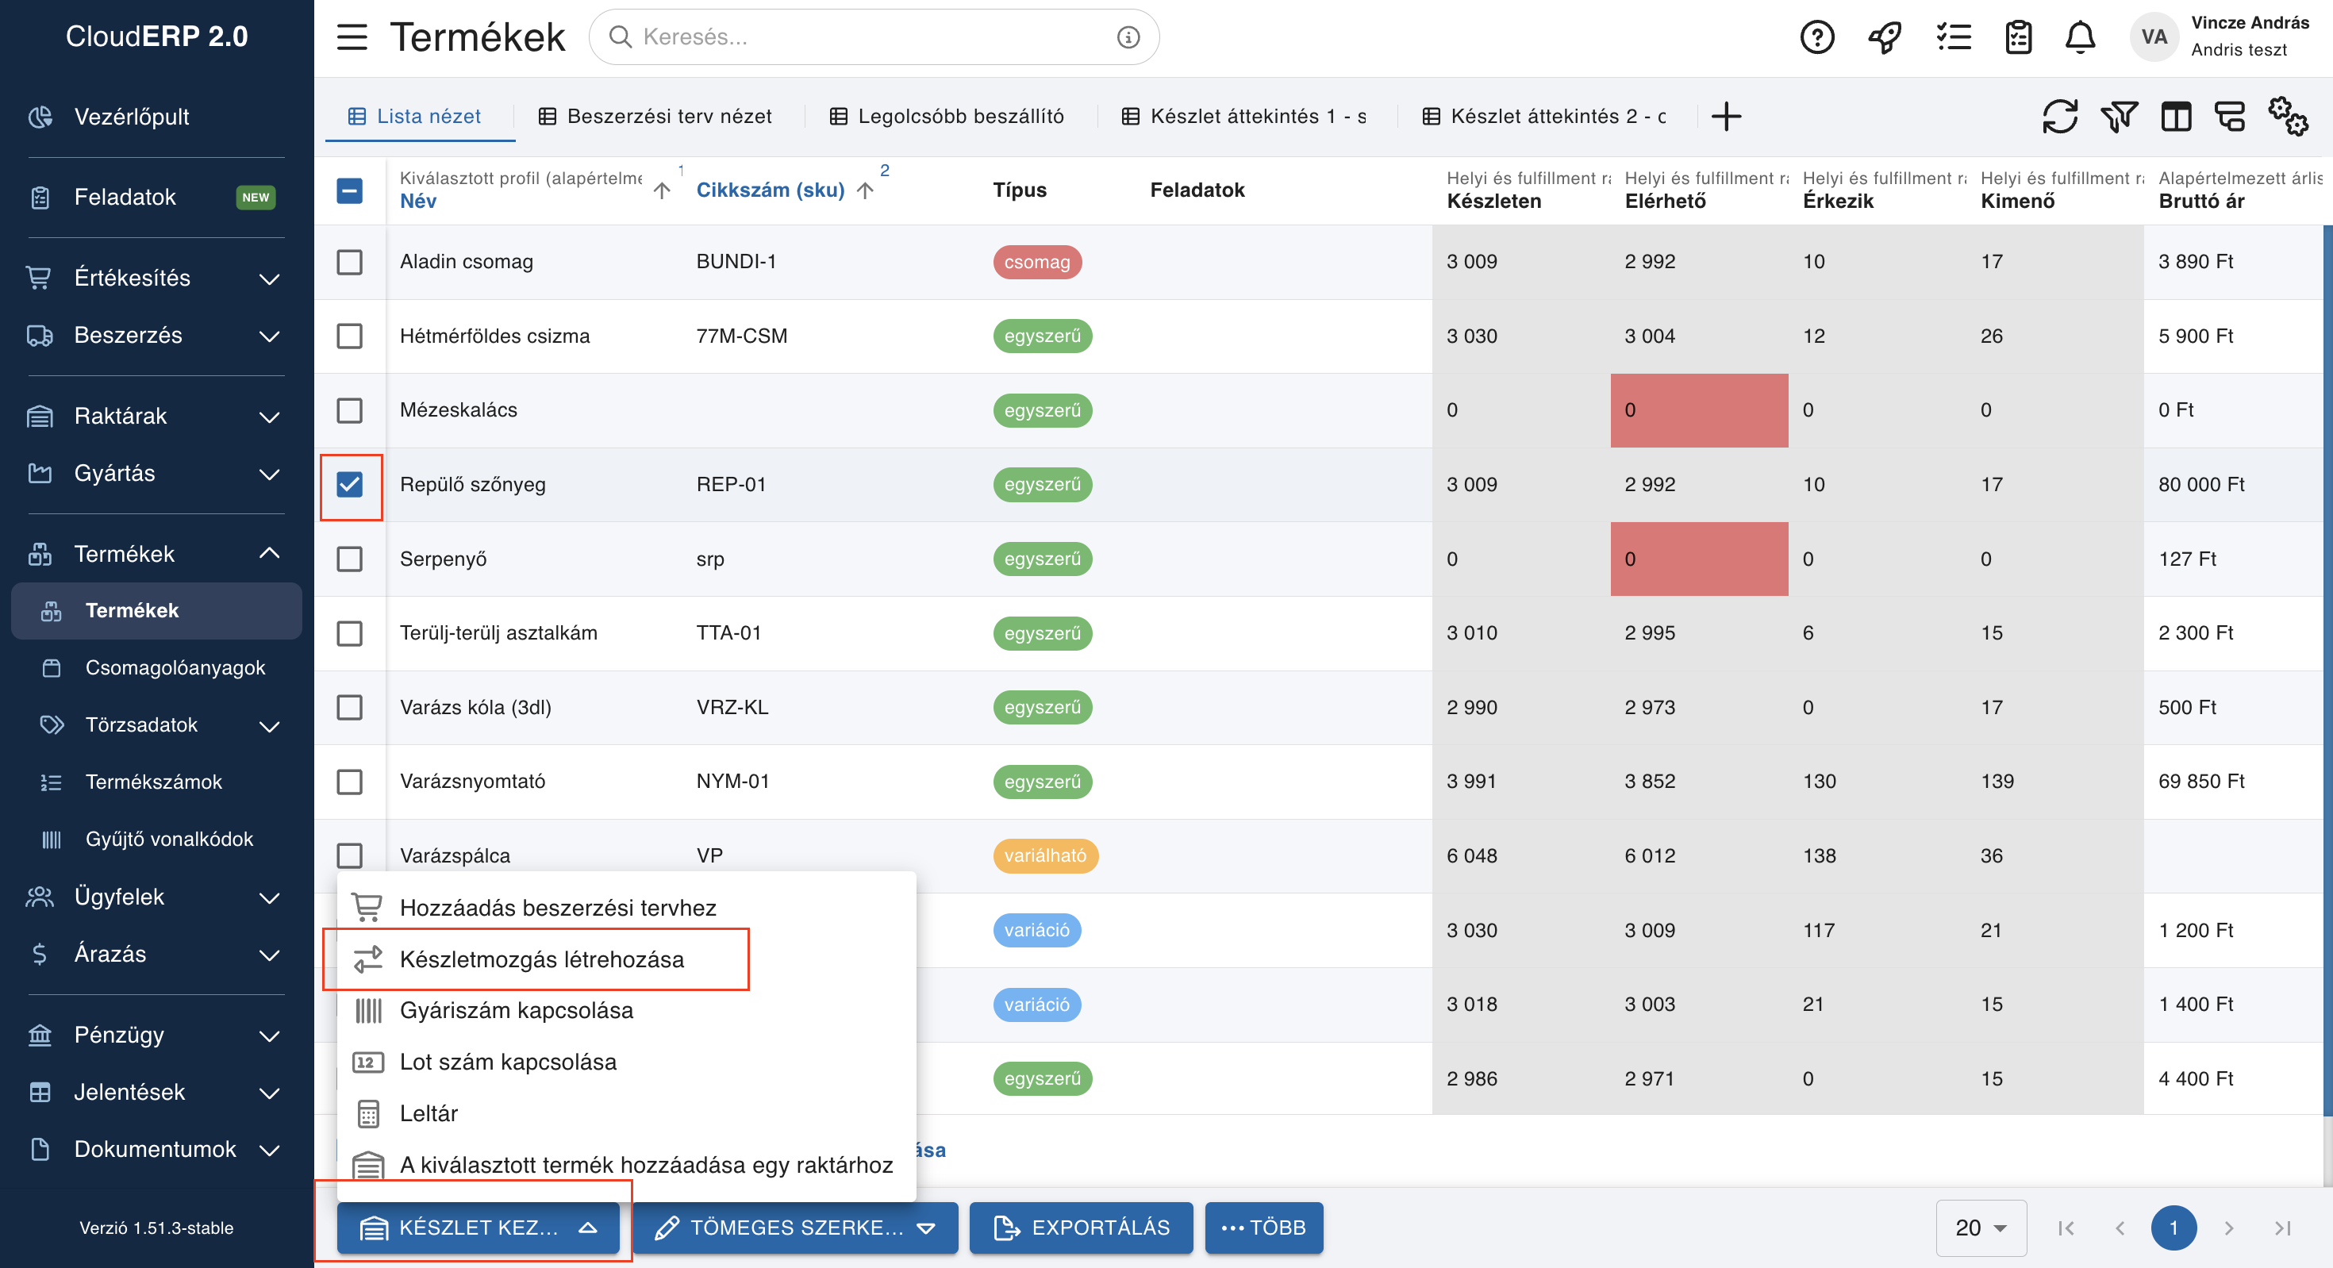
Task: Open the column layout icon
Action: click(2175, 116)
